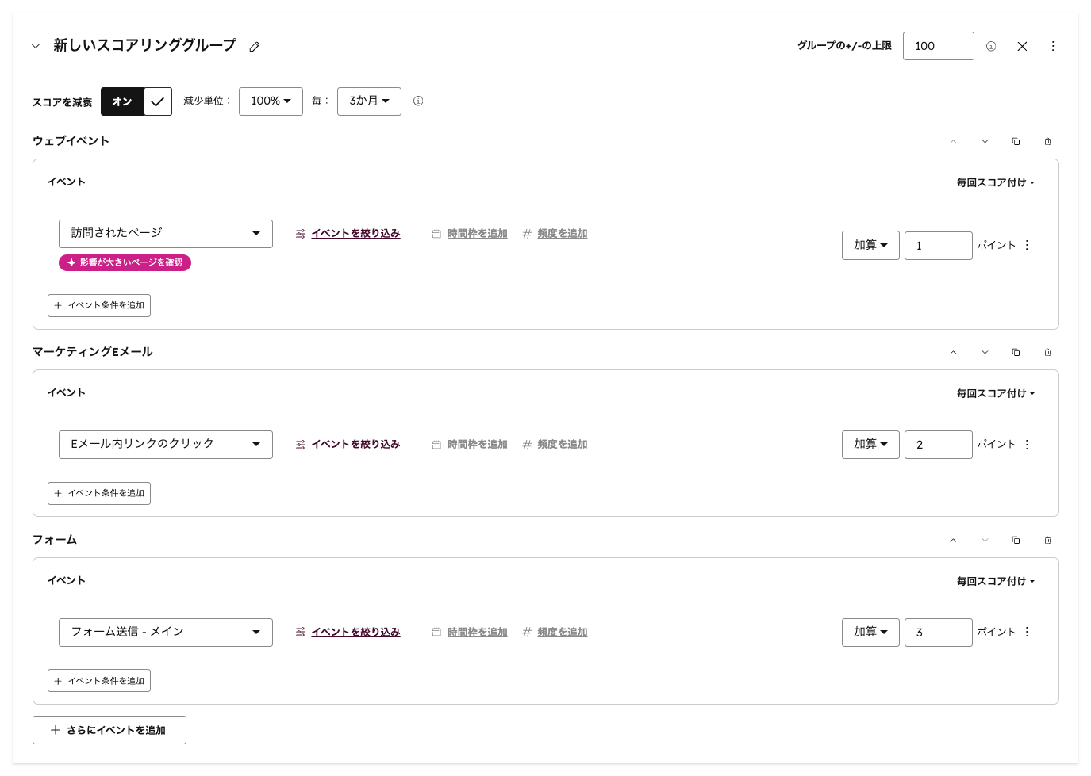Click the pencil icon to rename scoring group
The width and height of the screenshot is (1091, 776).
click(x=255, y=47)
